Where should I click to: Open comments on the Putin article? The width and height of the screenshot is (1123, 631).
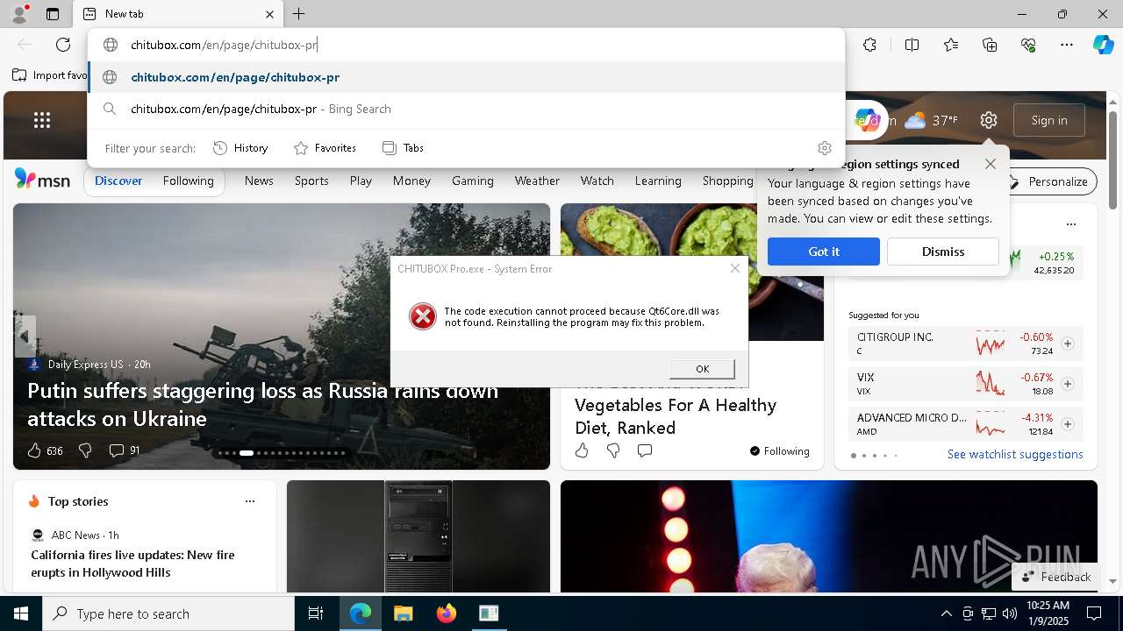[124, 450]
